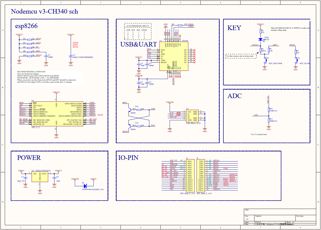
Task: Click the 'A3' size value in the title block
Action: pos(247,219)
